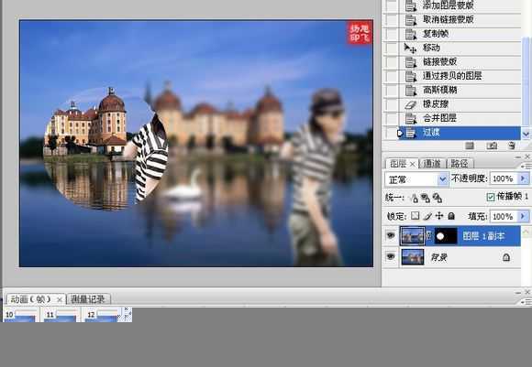The width and height of the screenshot is (532, 367).
Task: Select the 链接蒙版 history state
Action: (460, 62)
